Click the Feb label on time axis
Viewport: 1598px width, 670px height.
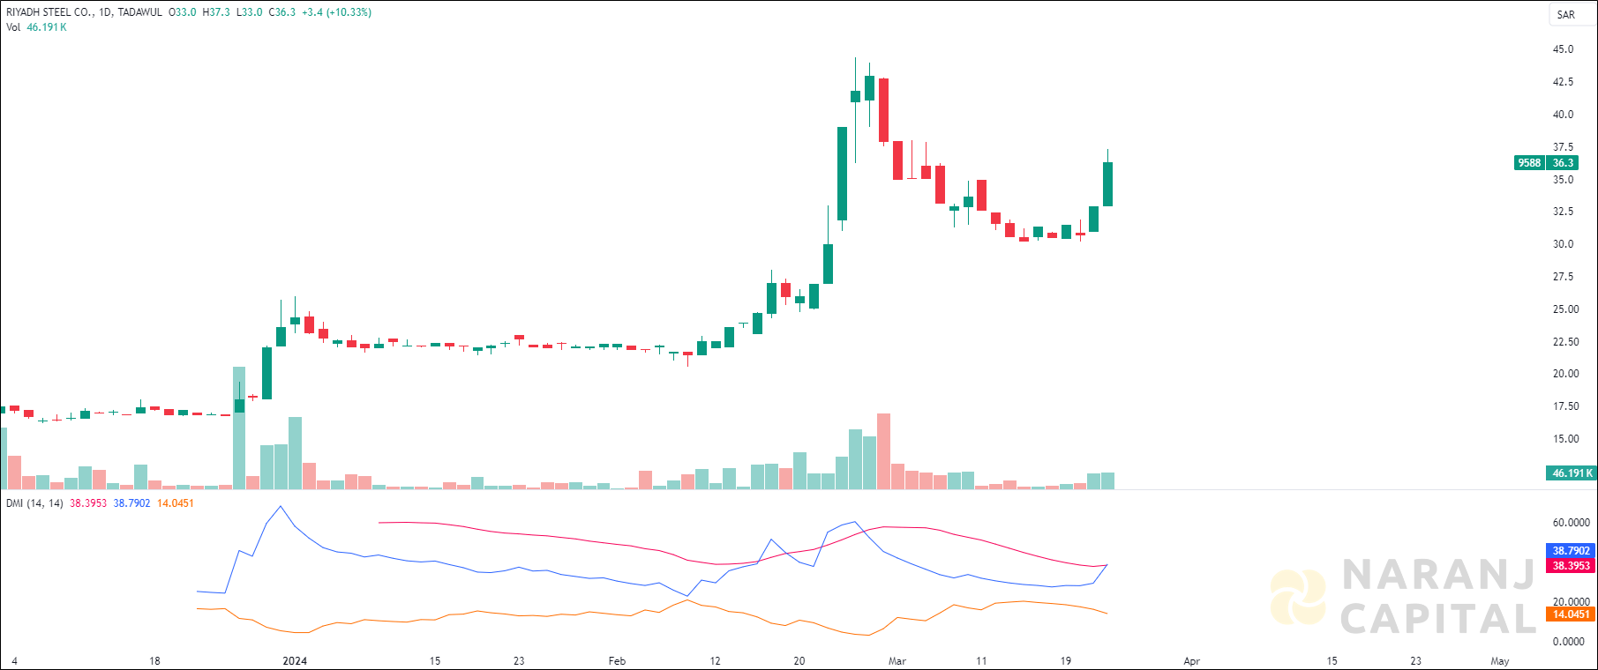tap(617, 661)
